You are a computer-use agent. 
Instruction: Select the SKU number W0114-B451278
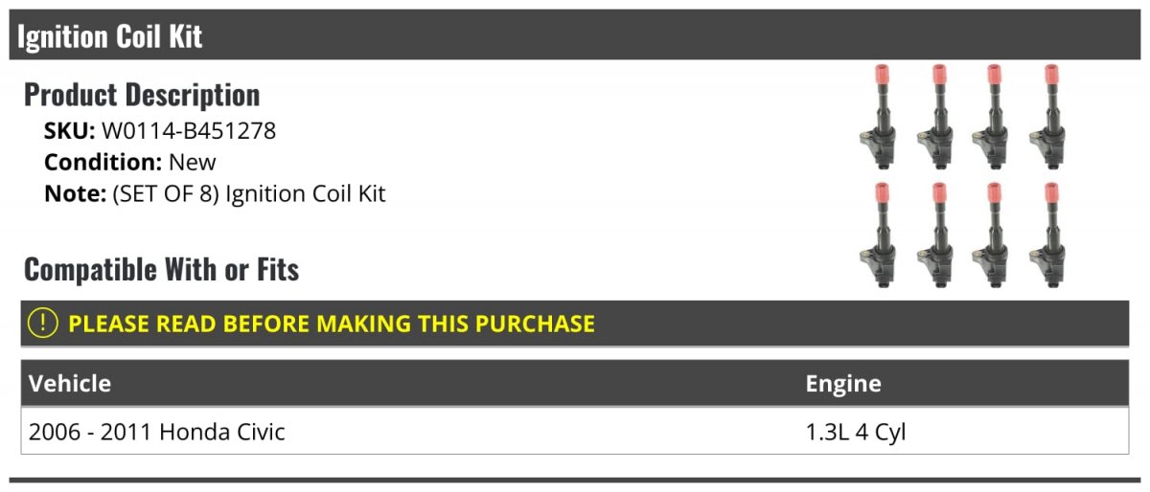pos(188,131)
